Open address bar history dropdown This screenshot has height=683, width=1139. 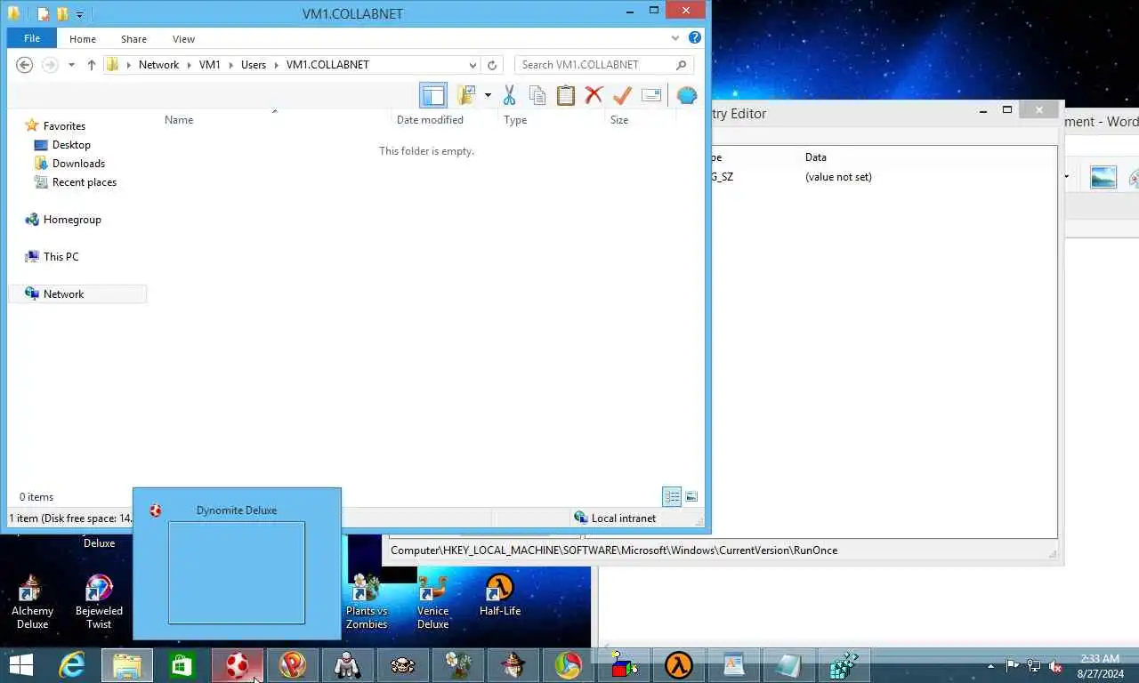click(x=473, y=64)
